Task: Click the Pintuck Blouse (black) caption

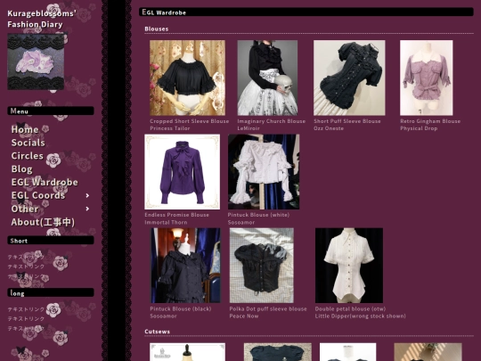Action: click(181, 308)
